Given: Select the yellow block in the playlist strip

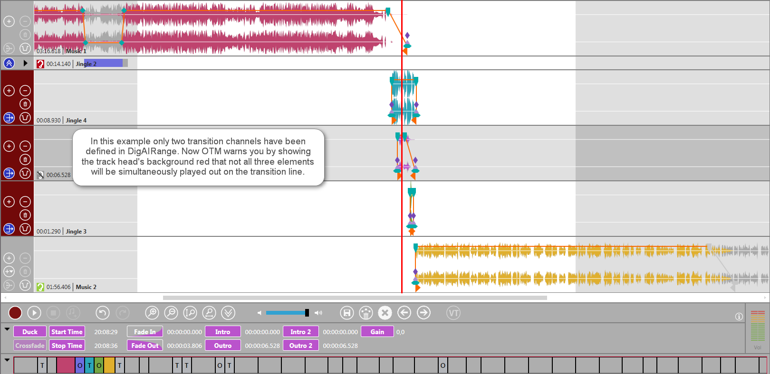Looking at the screenshot, I should (x=109, y=365).
